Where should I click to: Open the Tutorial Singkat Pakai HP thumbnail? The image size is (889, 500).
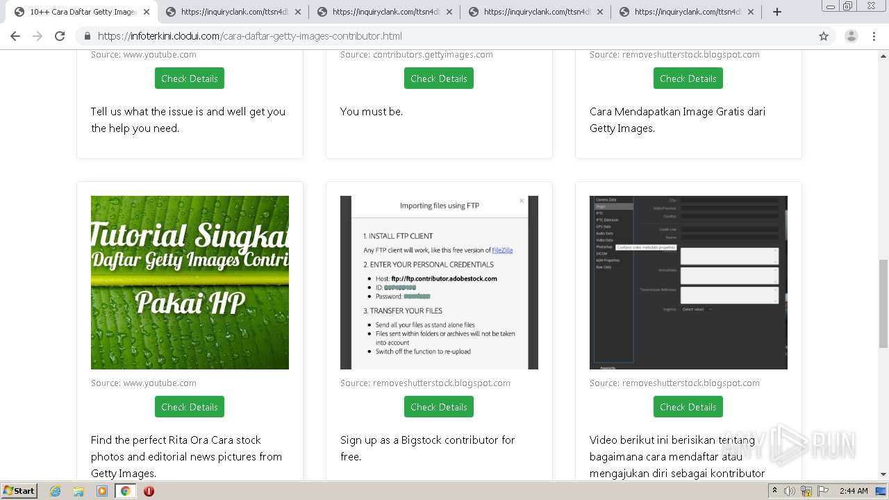(190, 283)
